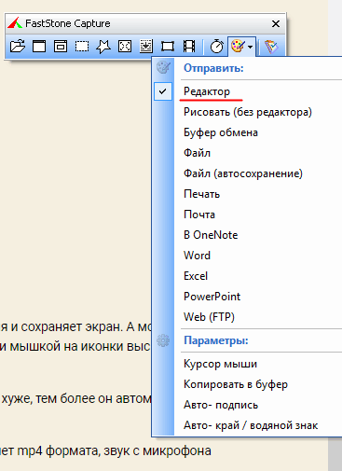Select Capture Fixed Region icon
This screenshot has height=471, width=342.
168,47
